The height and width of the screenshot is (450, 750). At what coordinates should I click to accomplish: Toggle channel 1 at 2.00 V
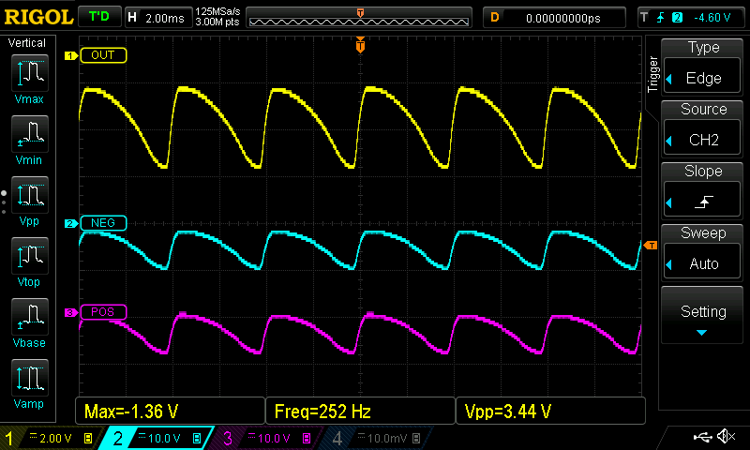[49, 438]
